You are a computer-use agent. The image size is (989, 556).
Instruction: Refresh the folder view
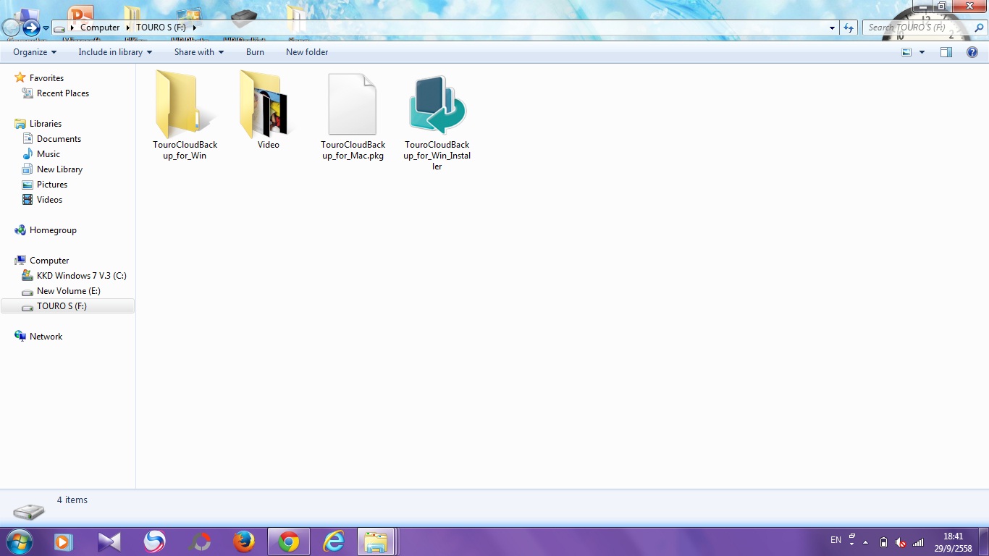point(849,28)
